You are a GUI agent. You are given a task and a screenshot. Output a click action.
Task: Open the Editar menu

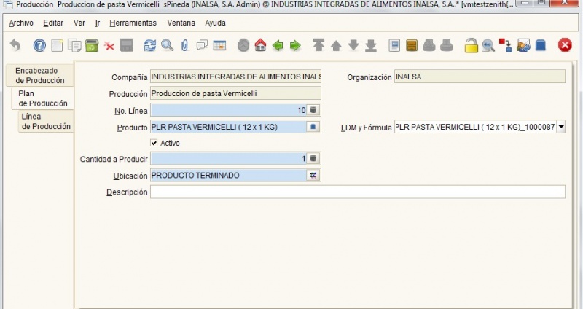point(53,23)
